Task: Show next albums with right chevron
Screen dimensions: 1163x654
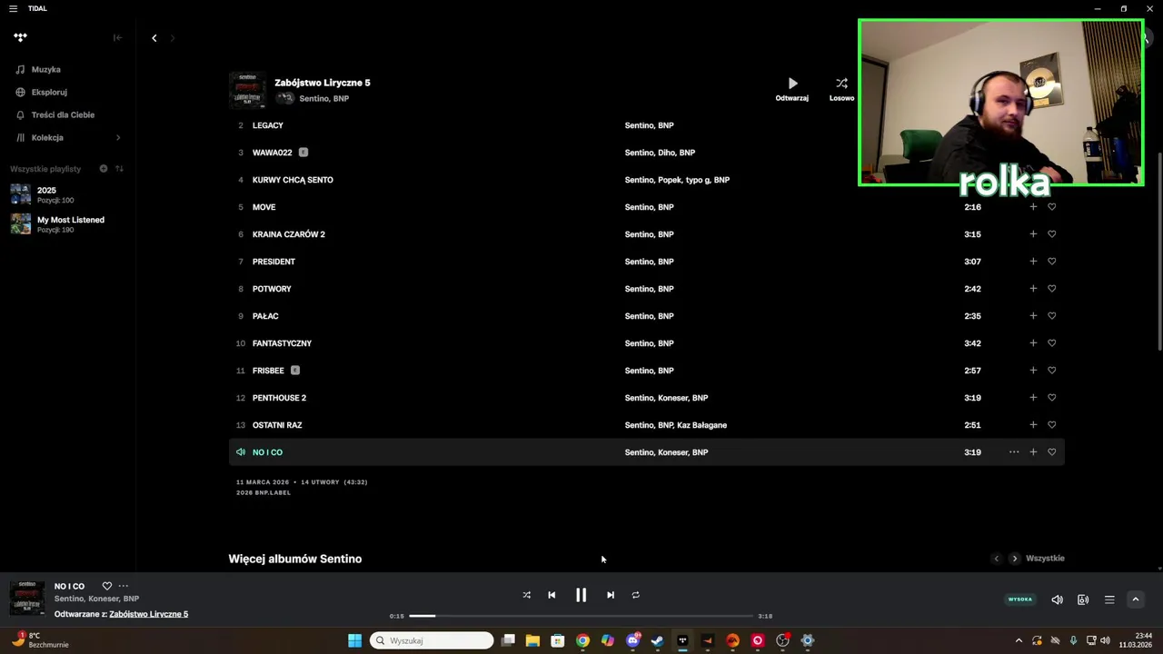Action: [x=1015, y=559]
